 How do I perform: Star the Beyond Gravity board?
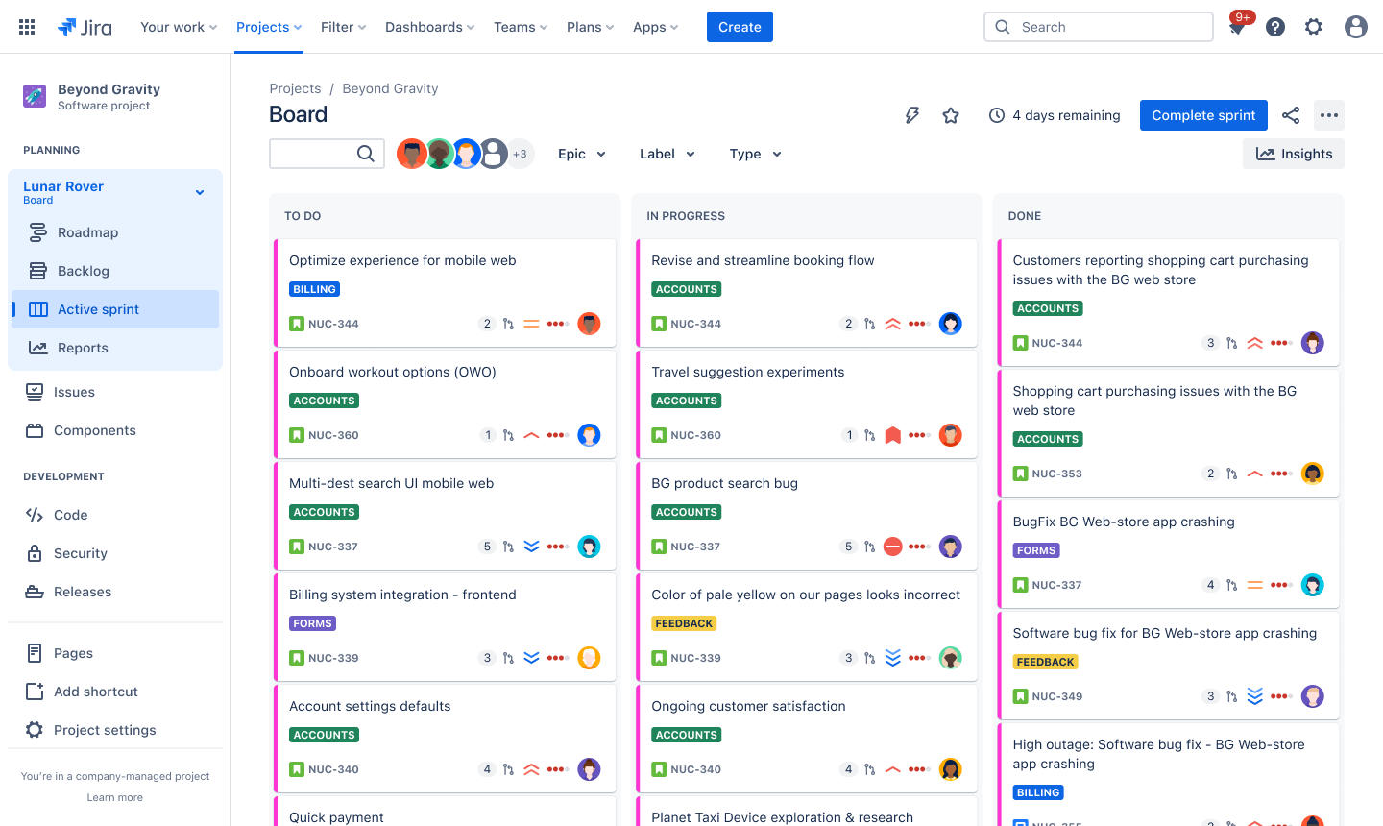950,114
